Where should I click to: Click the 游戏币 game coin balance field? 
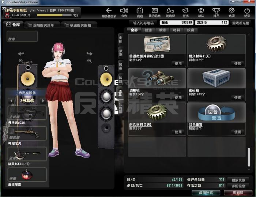click(212, 23)
